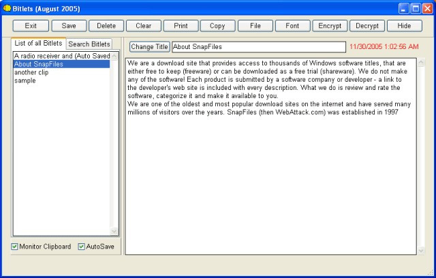Copy the bitlet text
The width and height of the screenshot is (436, 278).
click(217, 26)
